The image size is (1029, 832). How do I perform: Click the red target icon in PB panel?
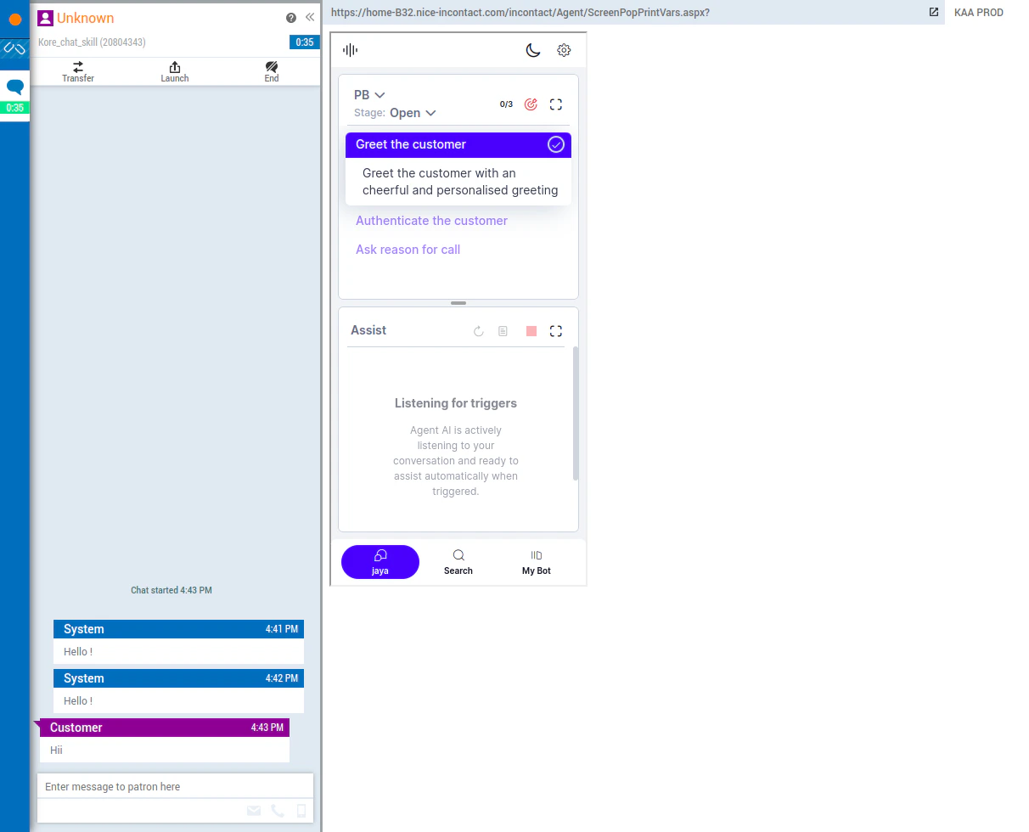(531, 104)
